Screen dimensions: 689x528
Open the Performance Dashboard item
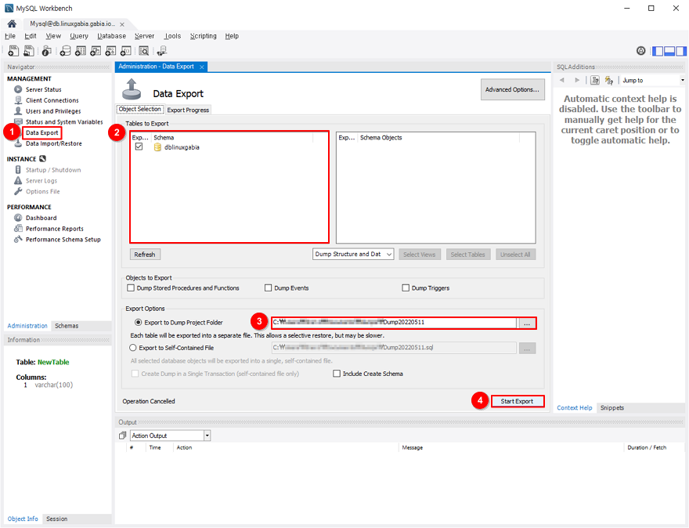click(x=41, y=218)
